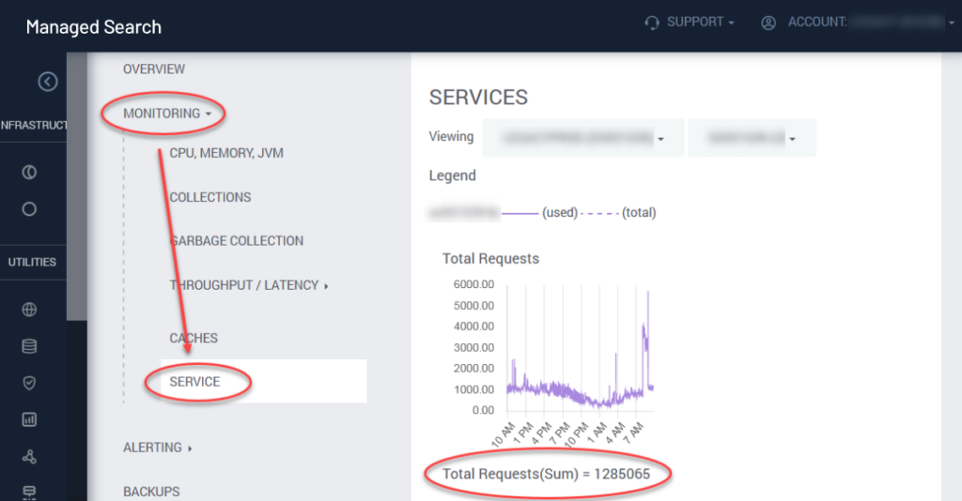The image size is (962, 501).
Task: Click the Total Requests(Sum) = 1285065 text
Action: pyautogui.click(x=546, y=474)
